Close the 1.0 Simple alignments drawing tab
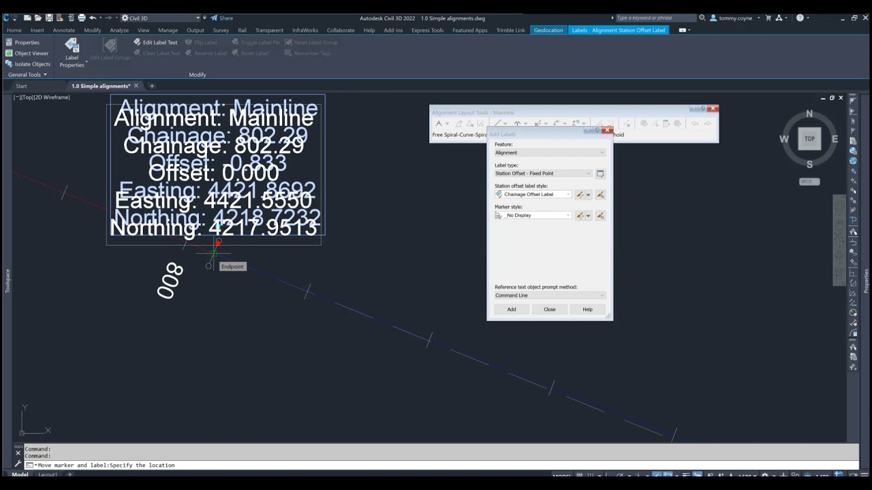The height and width of the screenshot is (490, 872). point(136,86)
